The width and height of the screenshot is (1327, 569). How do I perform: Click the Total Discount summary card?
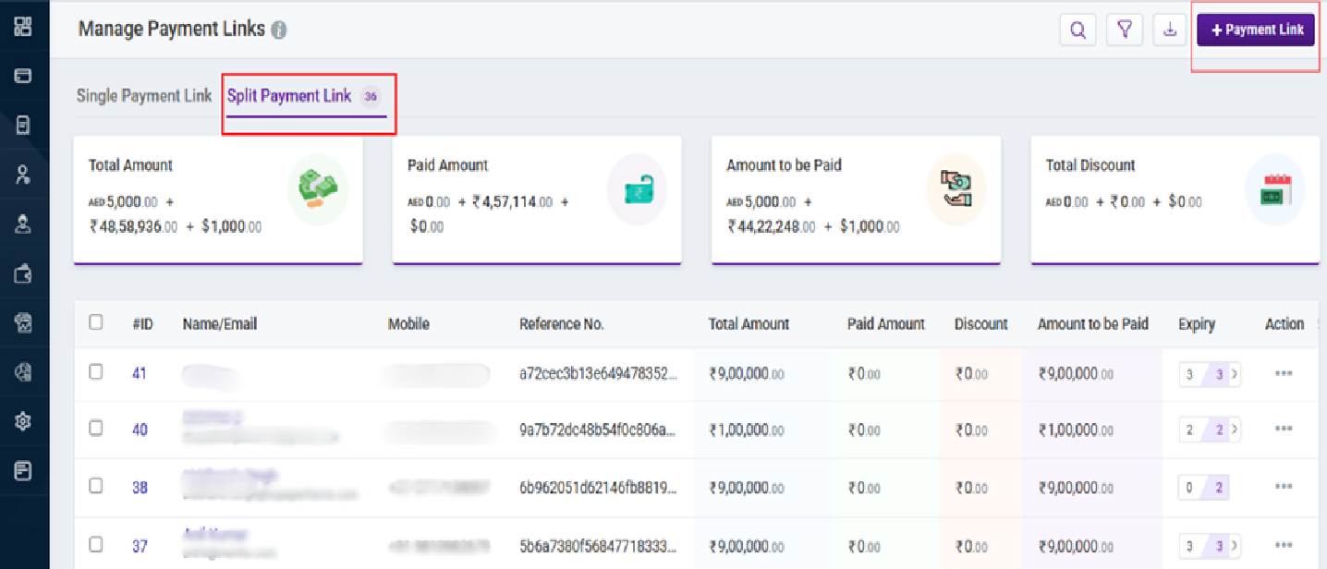click(x=1175, y=200)
